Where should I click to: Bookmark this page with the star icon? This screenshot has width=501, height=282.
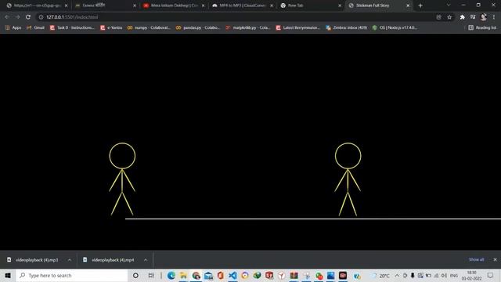[449, 17]
